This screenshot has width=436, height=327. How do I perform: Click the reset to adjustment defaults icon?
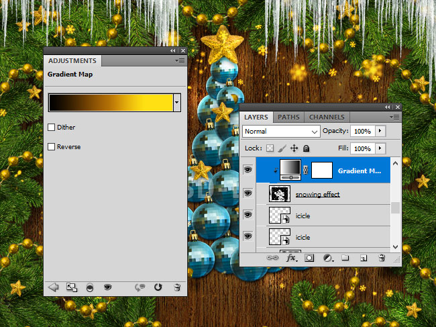click(x=158, y=287)
